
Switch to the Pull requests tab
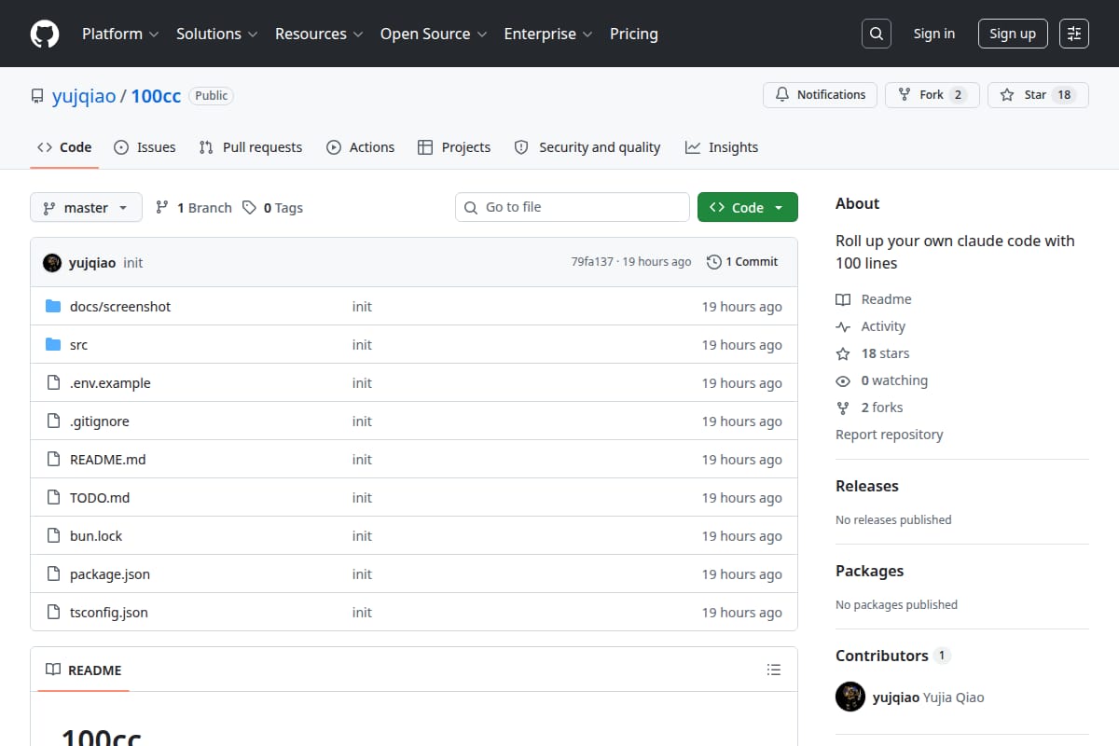(251, 147)
